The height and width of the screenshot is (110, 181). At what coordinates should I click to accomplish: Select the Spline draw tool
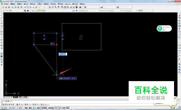coord(1,37)
